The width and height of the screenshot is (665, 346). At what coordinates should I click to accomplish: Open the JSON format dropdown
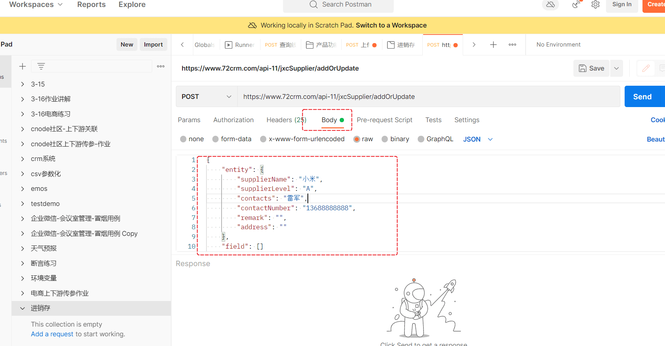(x=478, y=139)
